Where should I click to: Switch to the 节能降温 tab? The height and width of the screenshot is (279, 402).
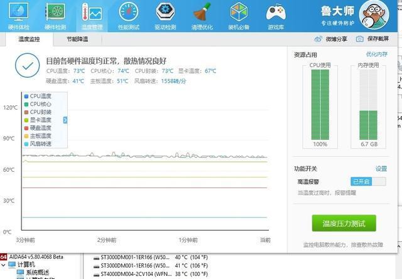click(77, 39)
